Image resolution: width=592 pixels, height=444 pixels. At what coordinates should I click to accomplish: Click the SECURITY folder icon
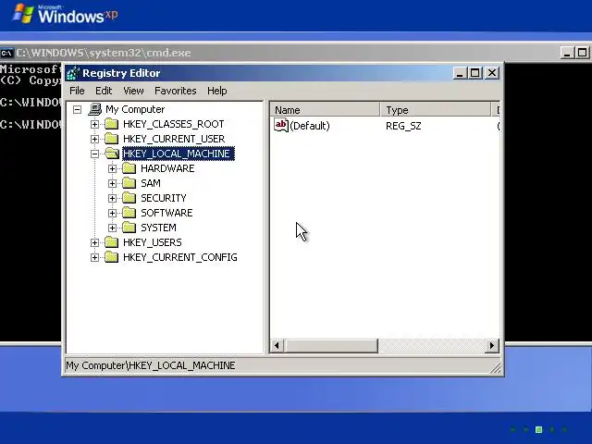click(129, 197)
